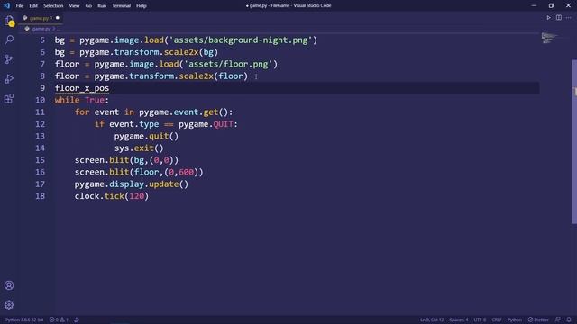
Task: Change end of line sequence CRLF
Action: [x=497, y=319]
